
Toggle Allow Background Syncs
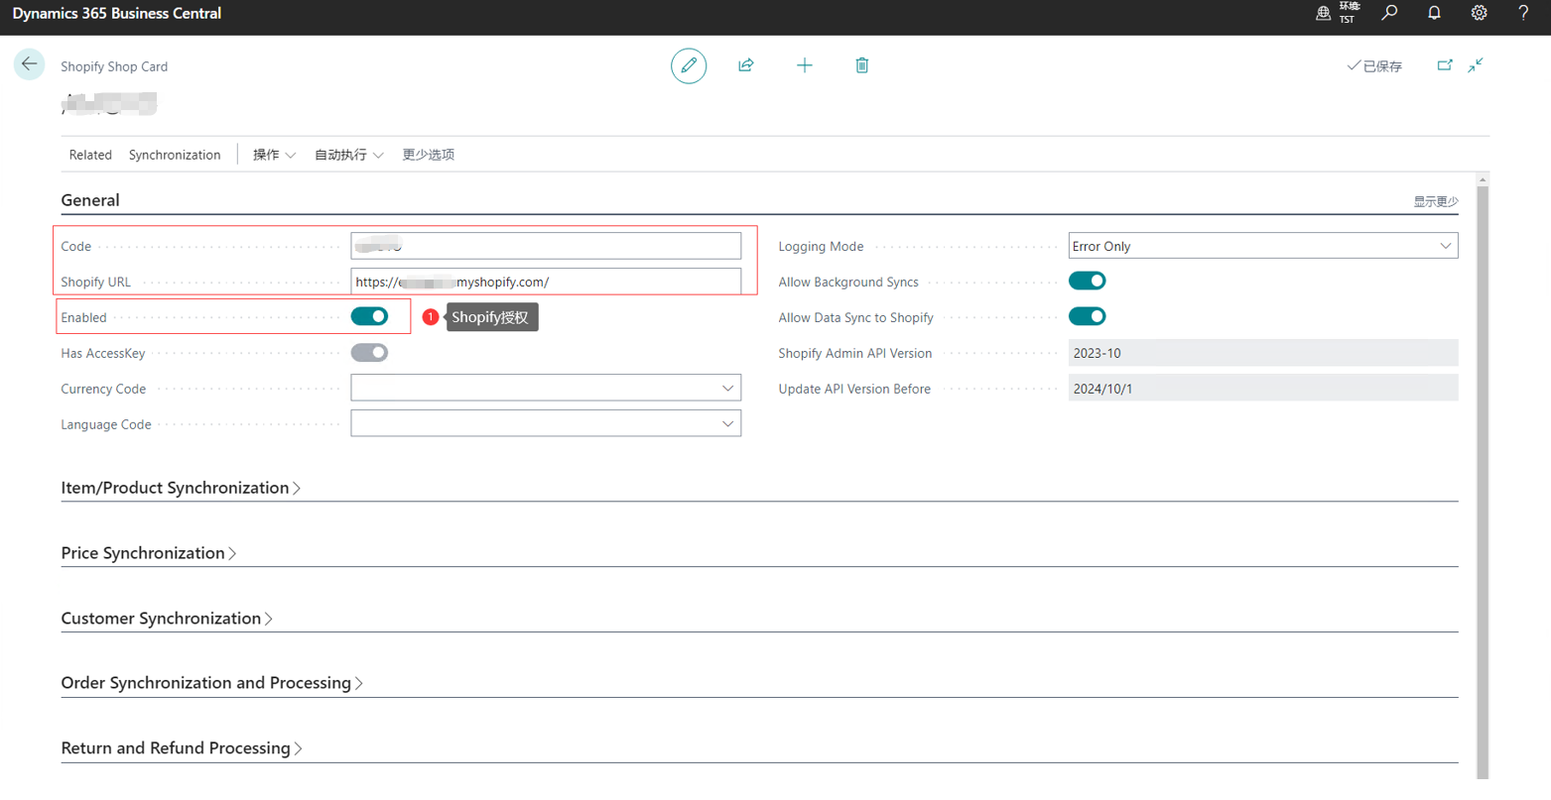(1087, 281)
